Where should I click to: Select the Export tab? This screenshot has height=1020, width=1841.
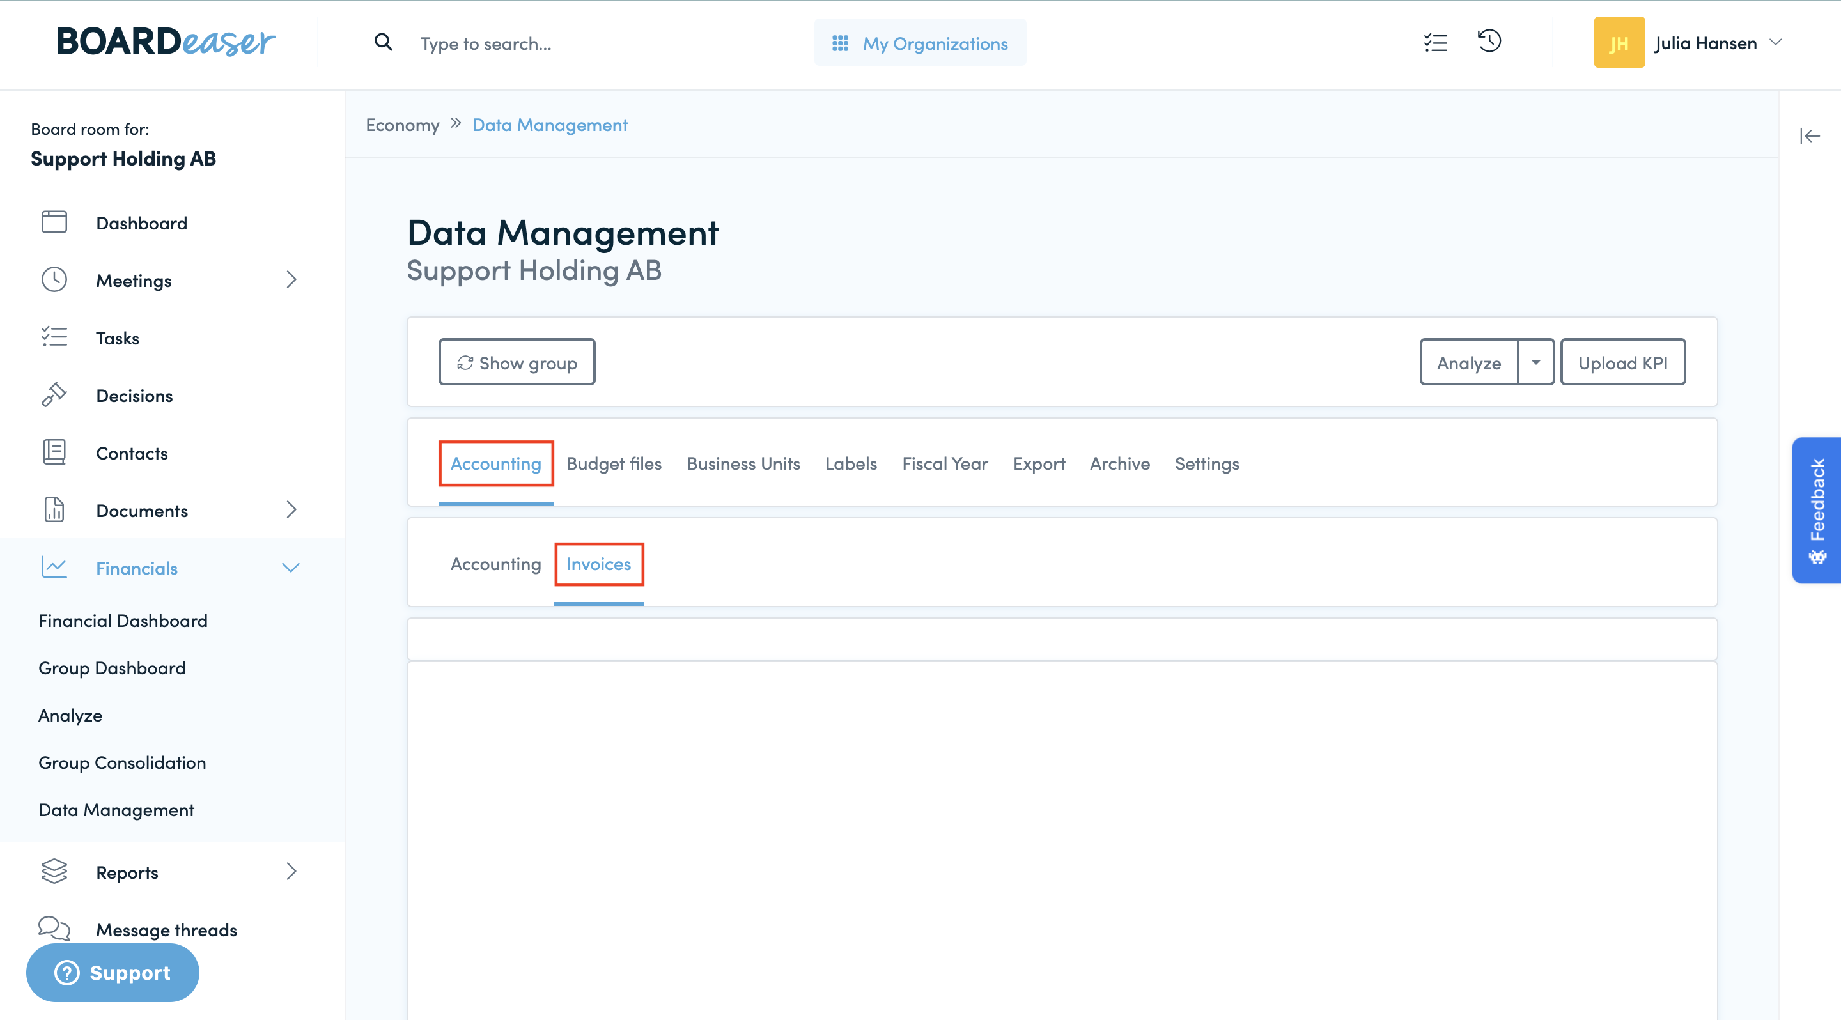tap(1038, 463)
